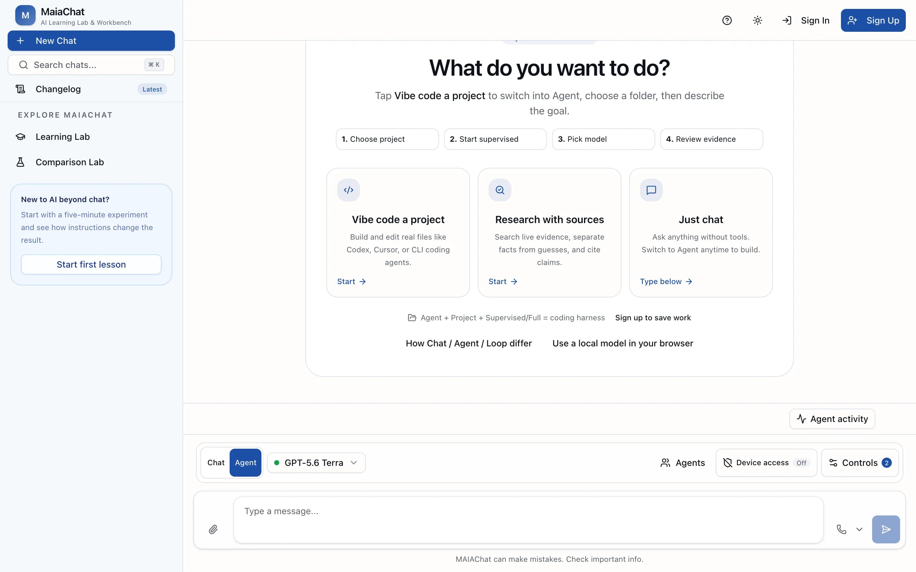Click the MaiaChat M logo icon
The width and height of the screenshot is (916, 572).
click(x=25, y=16)
